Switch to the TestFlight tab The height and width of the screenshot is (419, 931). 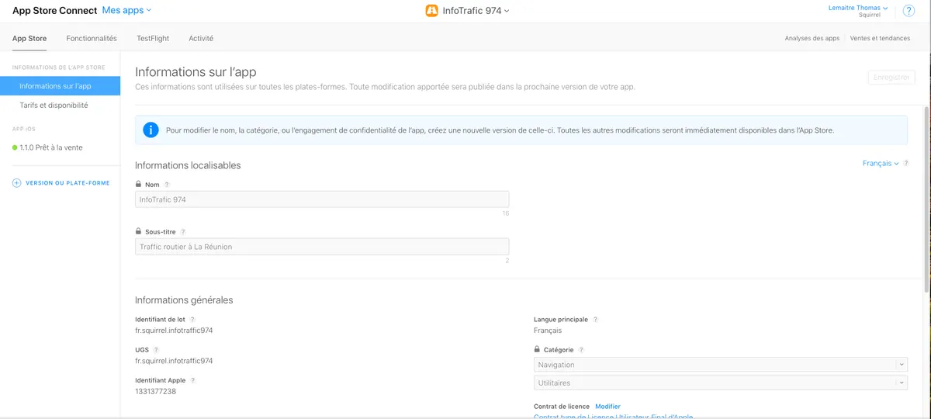pyautogui.click(x=153, y=38)
